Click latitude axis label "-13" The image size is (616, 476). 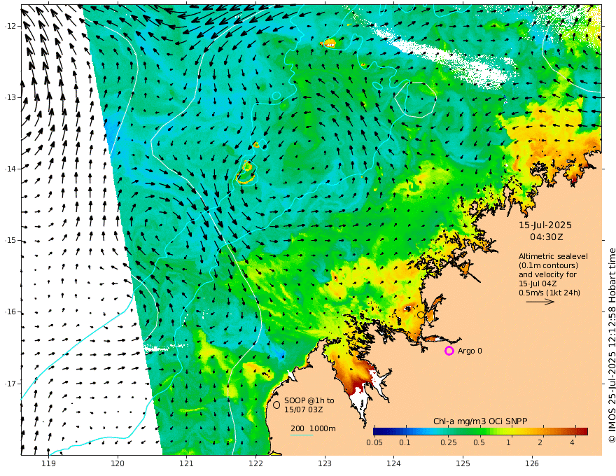(10, 97)
